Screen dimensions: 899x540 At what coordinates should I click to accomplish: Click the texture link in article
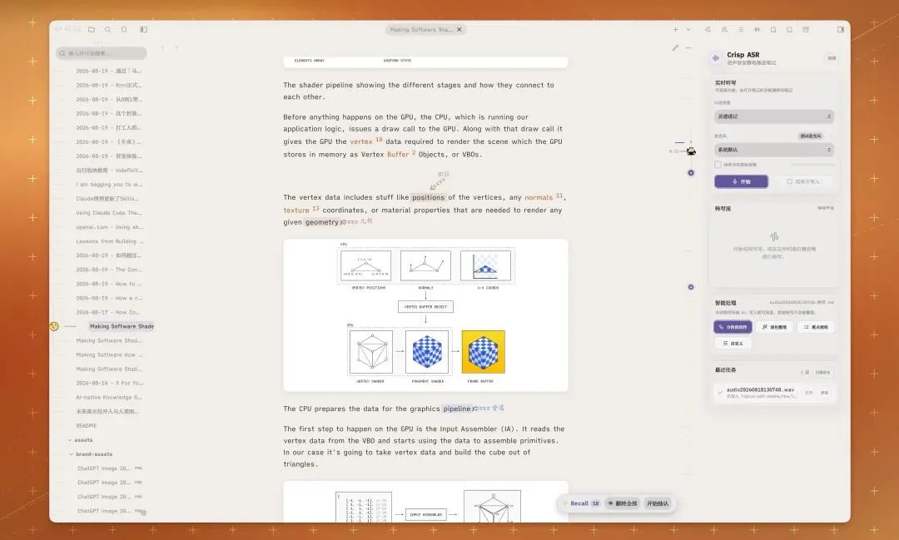point(296,211)
